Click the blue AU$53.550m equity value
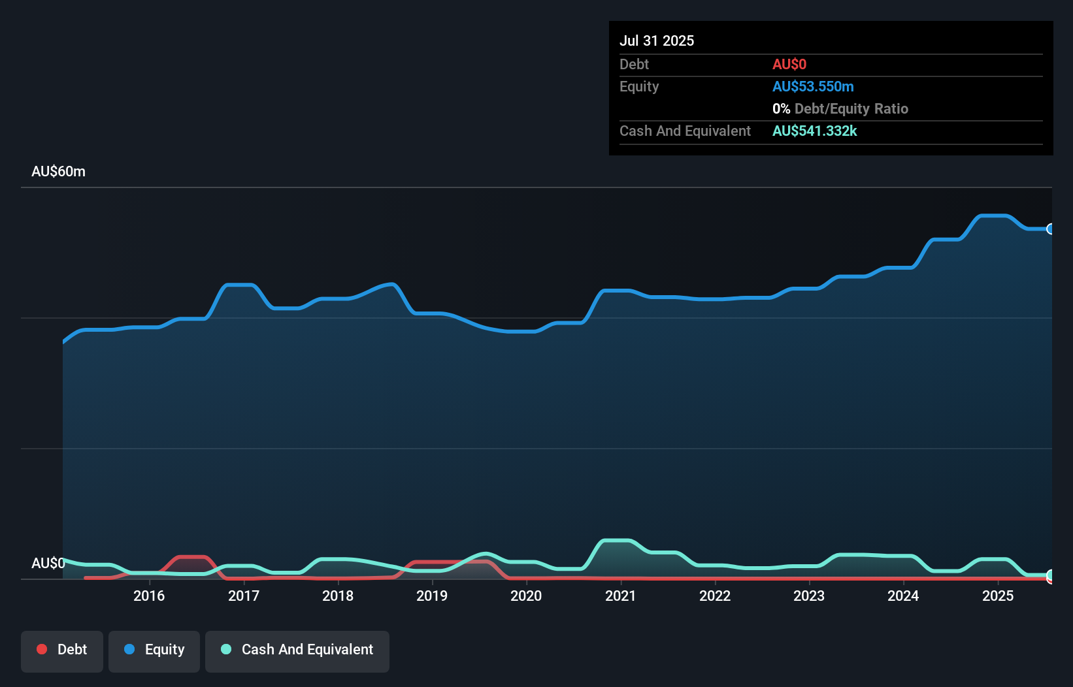This screenshot has width=1073, height=687. pos(814,86)
